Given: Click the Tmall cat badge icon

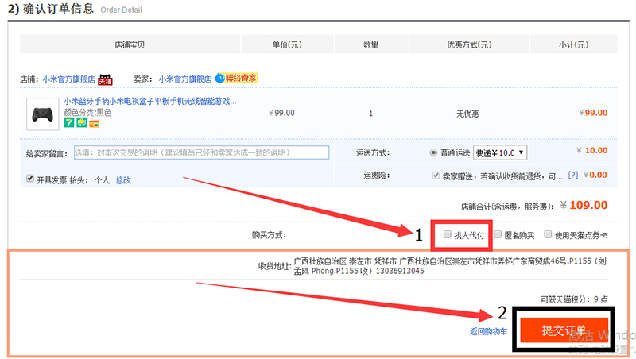Looking at the screenshot, I should click(x=106, y=79).
